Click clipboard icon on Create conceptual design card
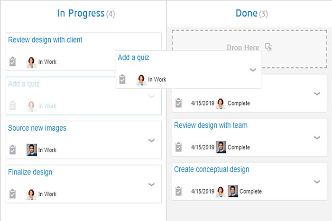The image size is (332, 221). tap(178, 191)
